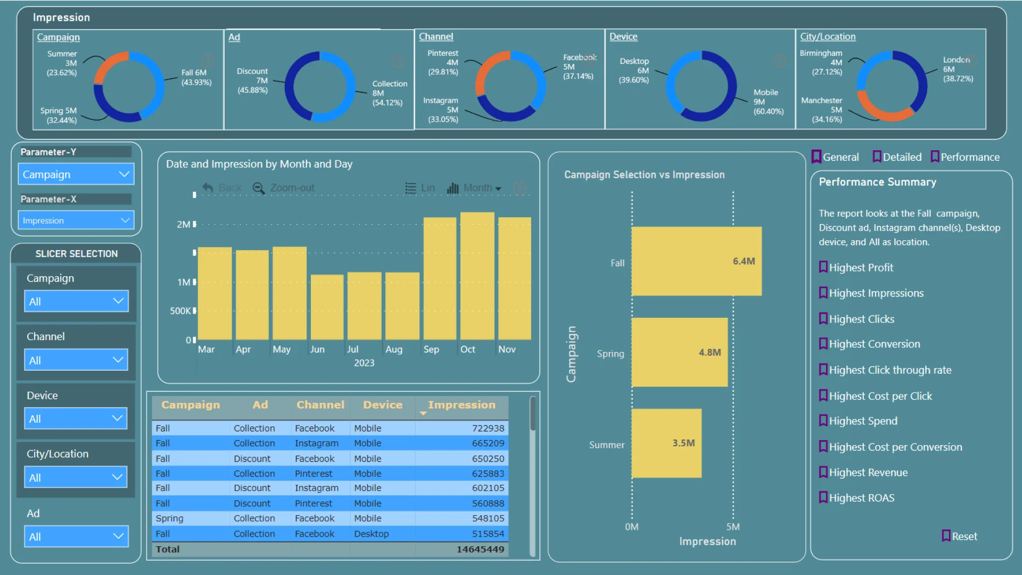
Task: Click the June bar in date chart
Action: [x=327, y=307]
